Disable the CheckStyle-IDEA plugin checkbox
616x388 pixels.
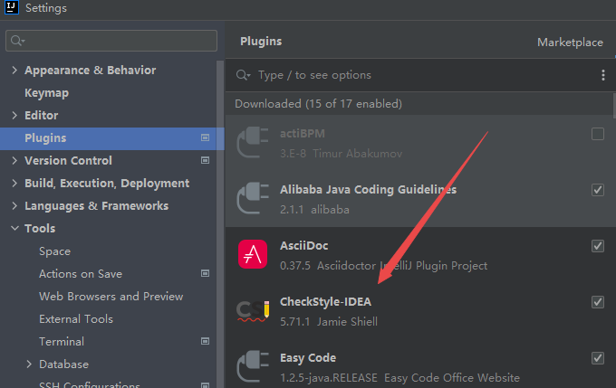[x=597, y=301]
